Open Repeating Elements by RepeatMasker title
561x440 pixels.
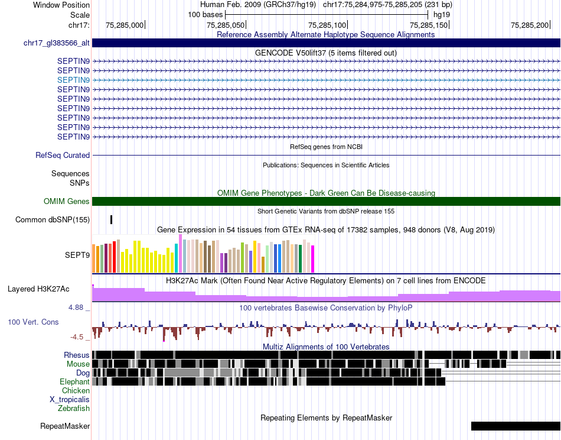326,418
